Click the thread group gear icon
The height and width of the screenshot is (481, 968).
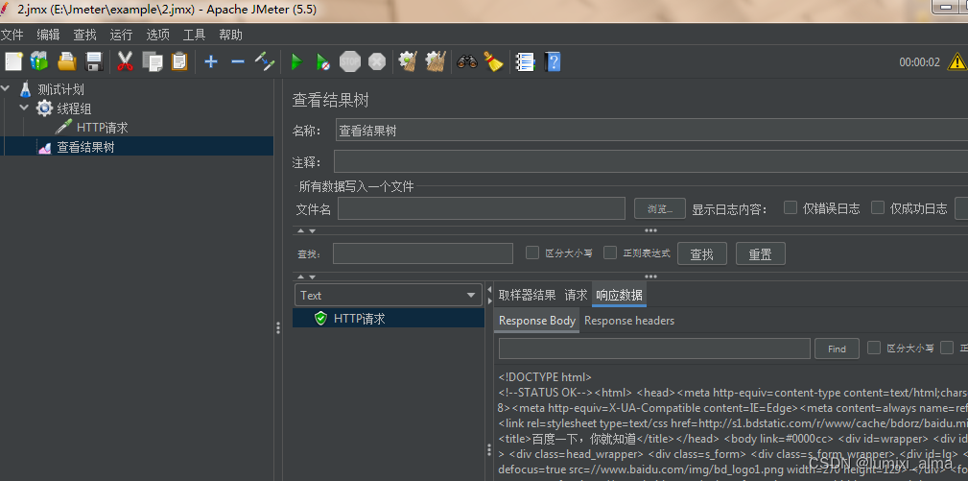tap(44, 108)
